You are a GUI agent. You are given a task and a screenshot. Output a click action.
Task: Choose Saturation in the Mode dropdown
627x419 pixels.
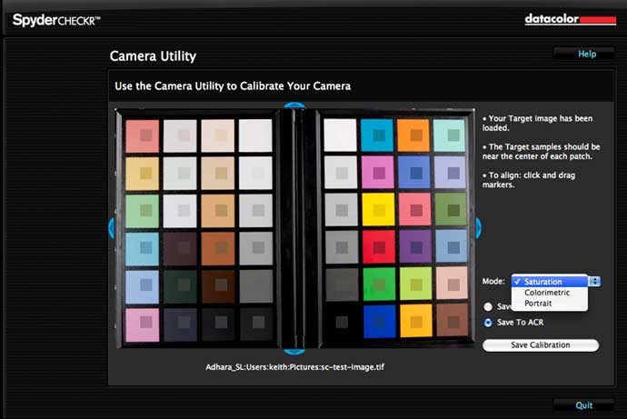pos(550,282)
